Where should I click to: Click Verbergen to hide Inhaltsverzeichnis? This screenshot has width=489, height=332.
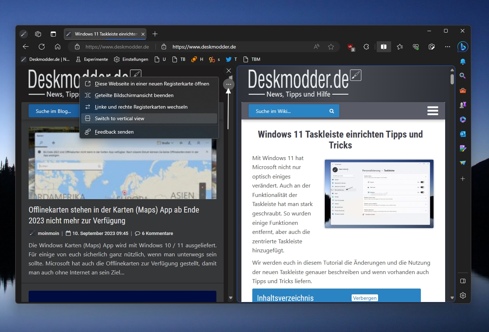[365, 298]
